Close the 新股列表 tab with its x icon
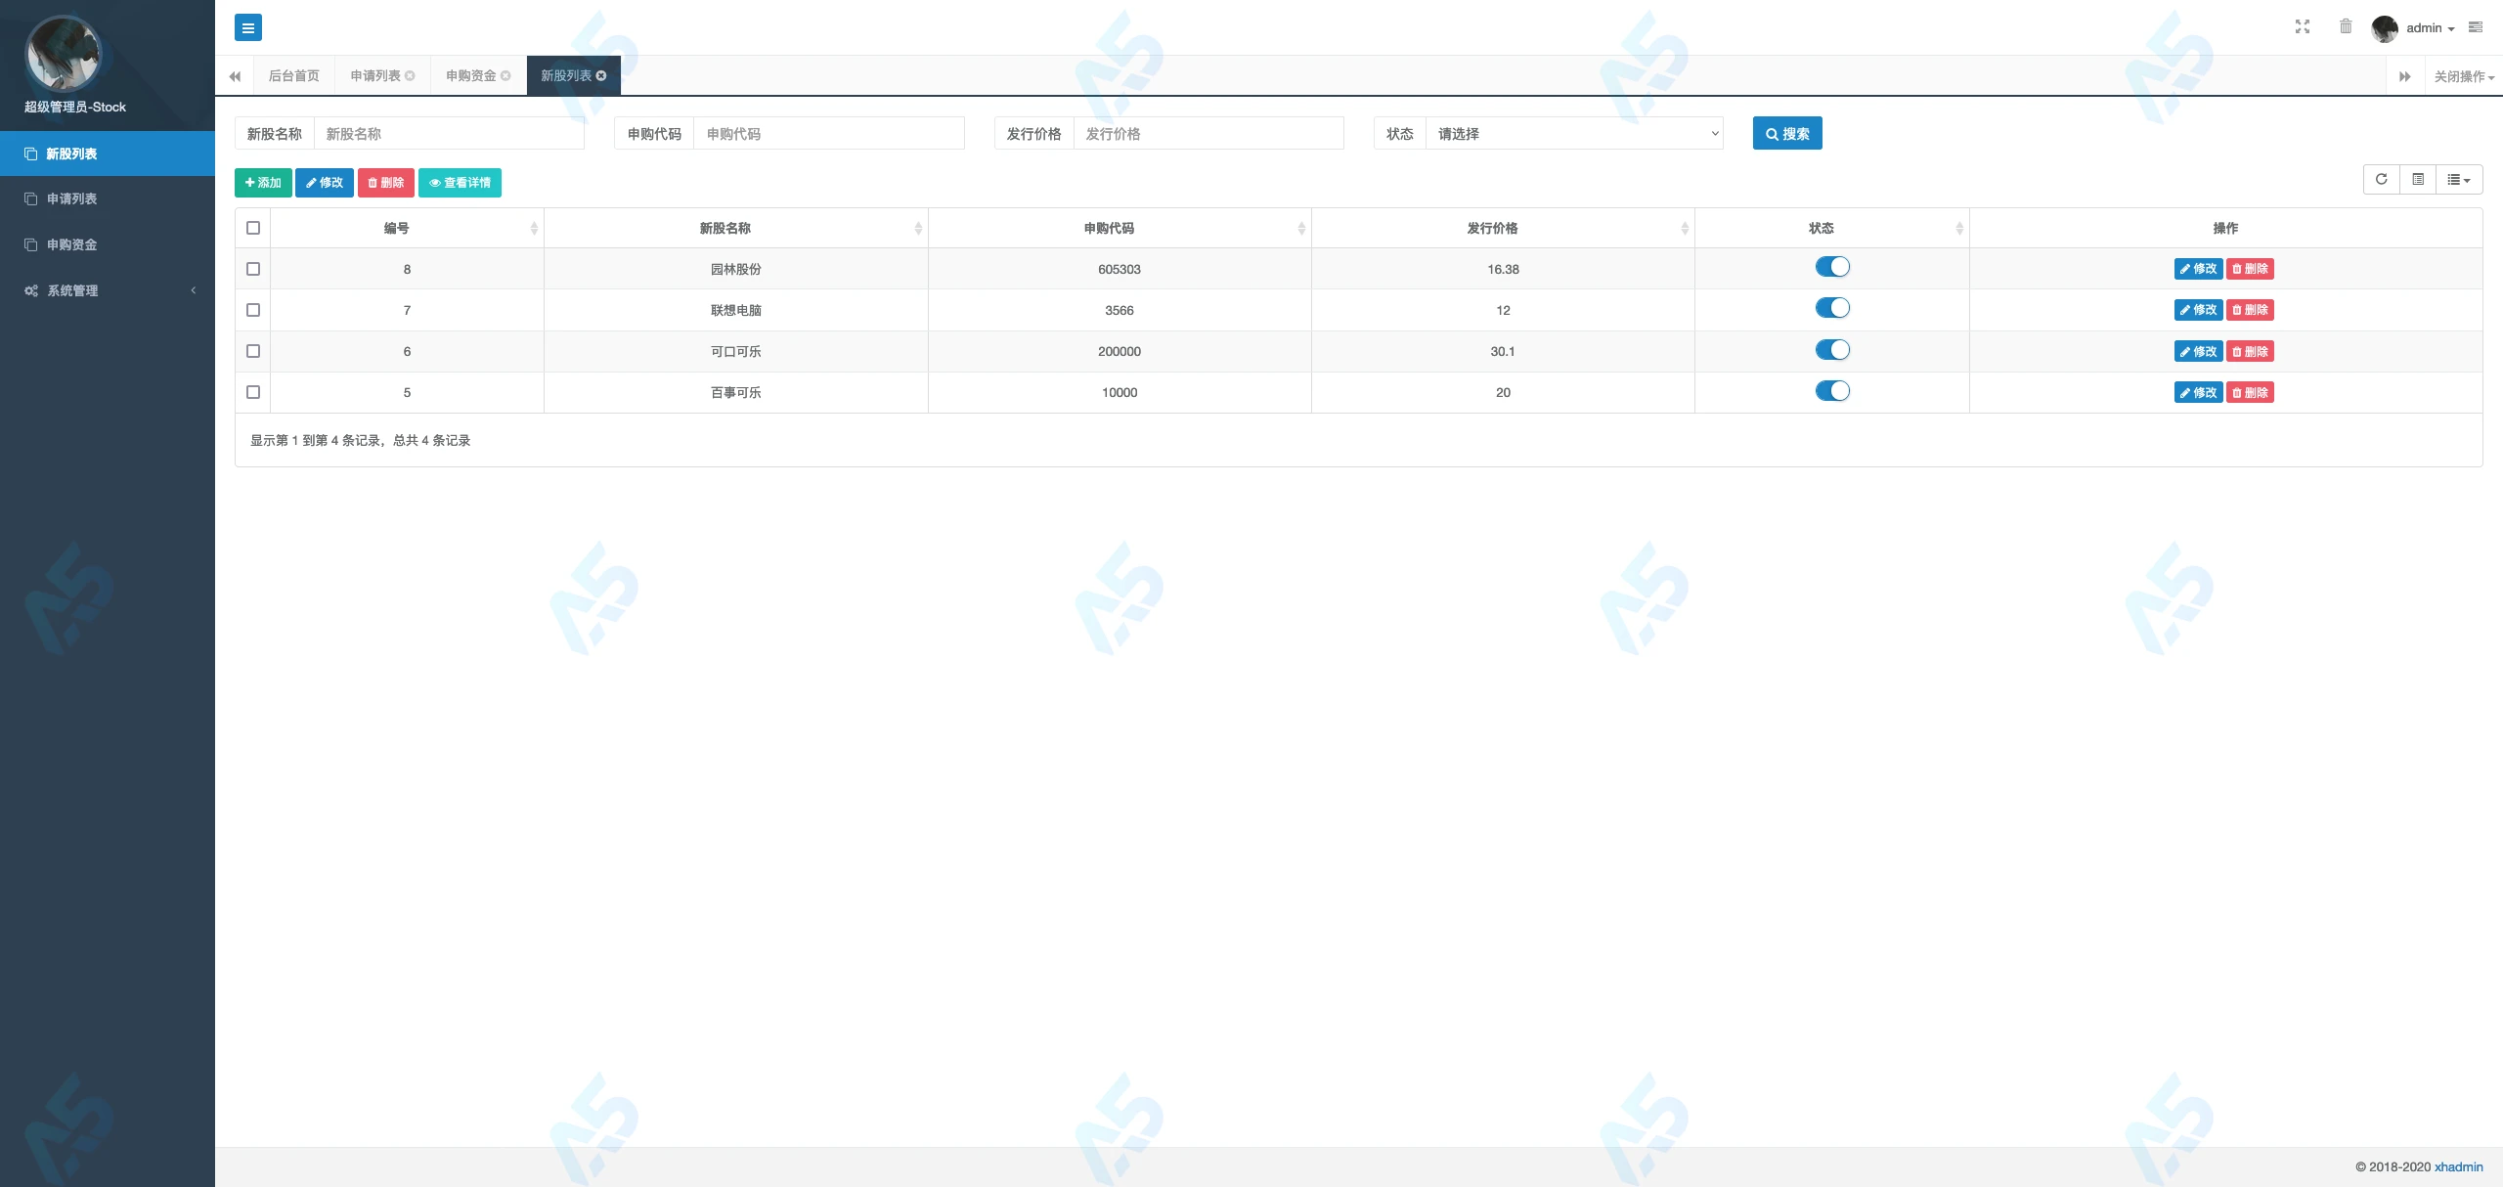2503x1187 pixels. (601, 76)
